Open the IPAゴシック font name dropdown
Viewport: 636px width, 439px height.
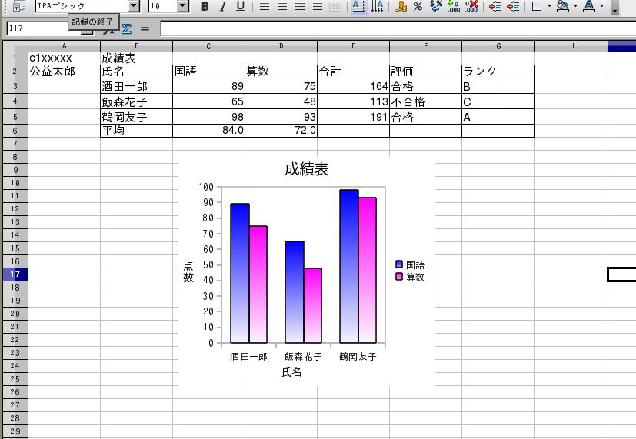[134, 7]
